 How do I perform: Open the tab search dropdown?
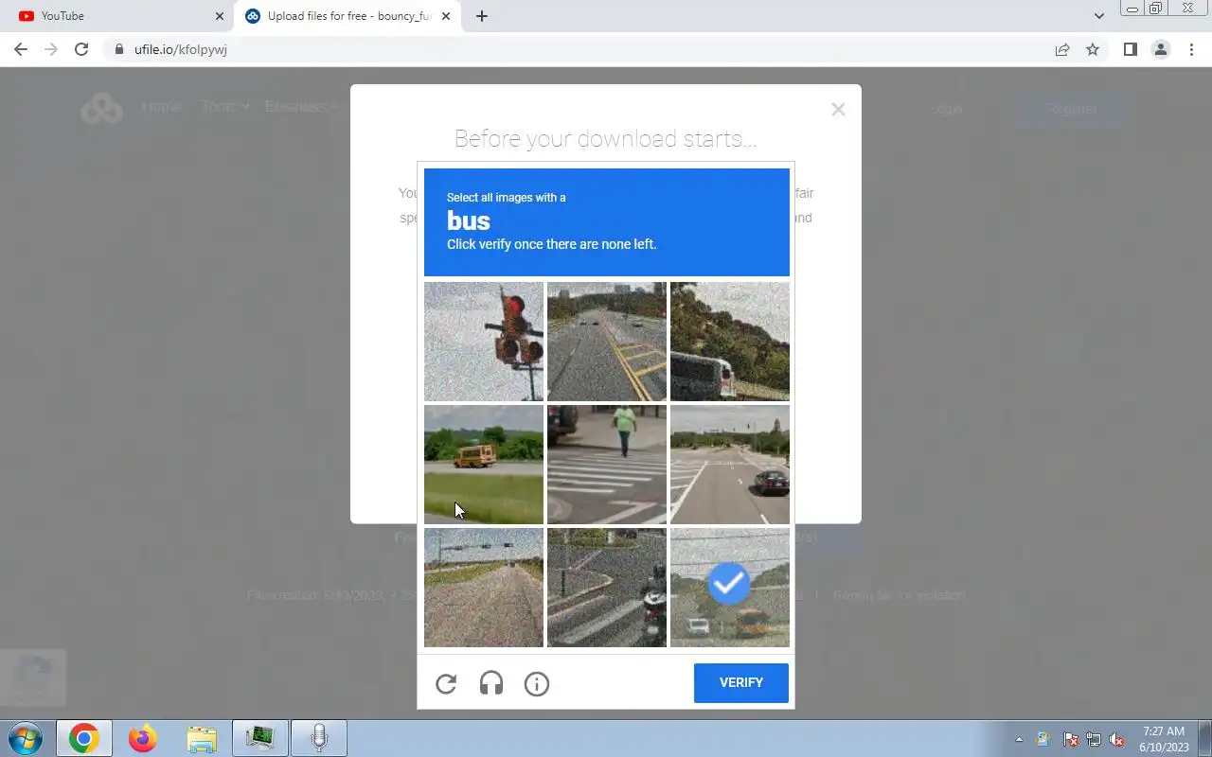1098,16
